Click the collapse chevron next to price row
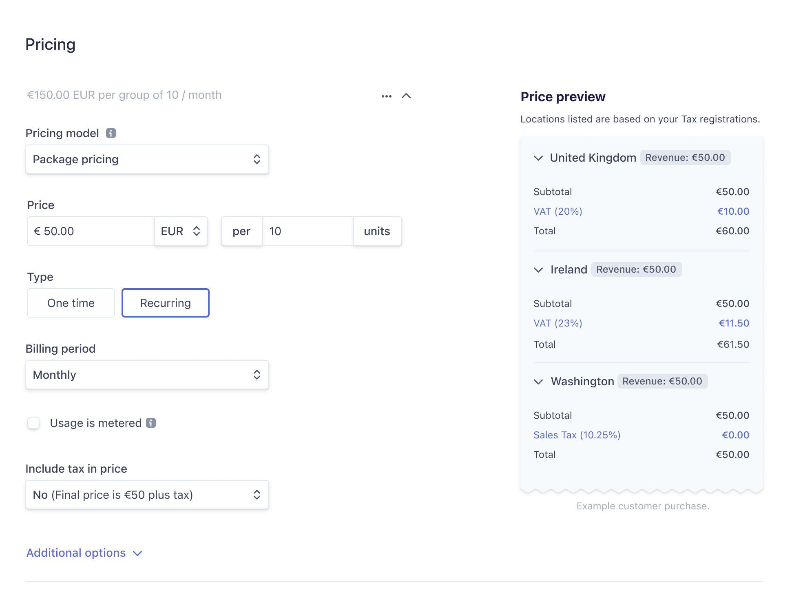 coord(406,96)
